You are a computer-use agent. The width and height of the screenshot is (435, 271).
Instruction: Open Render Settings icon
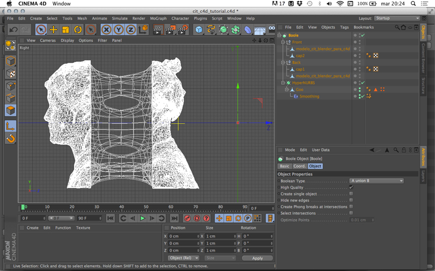[183, 30]
